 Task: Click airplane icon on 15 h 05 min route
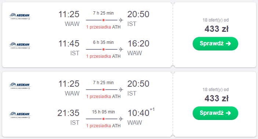coord(121,119)
